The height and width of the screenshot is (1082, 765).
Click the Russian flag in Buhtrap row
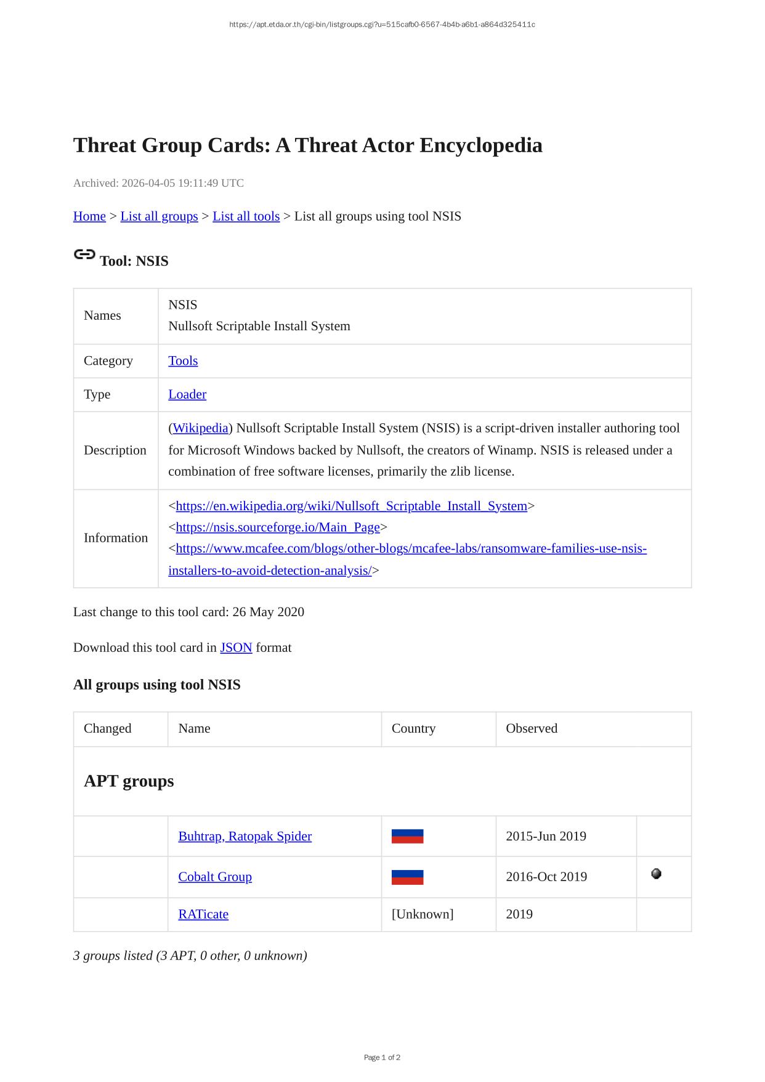point(407,836)
